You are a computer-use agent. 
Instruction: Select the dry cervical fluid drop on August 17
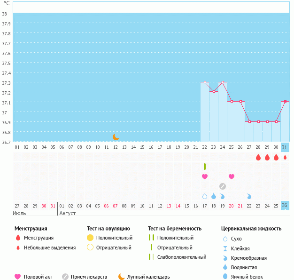[x=205, y=196]
